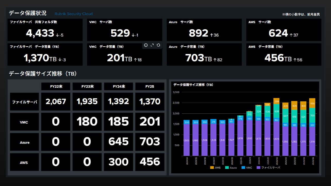Click the Azure green legend swatch
The width and height of the screenshot is (331, 186).
point(227,167)
